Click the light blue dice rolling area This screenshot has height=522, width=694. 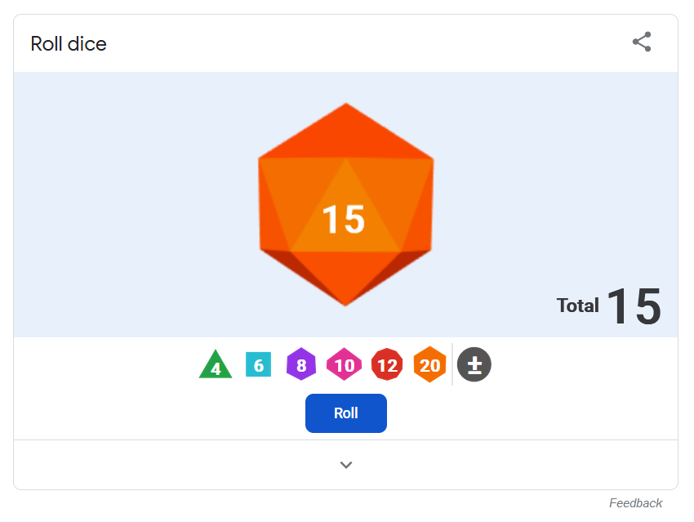[345, 204]
